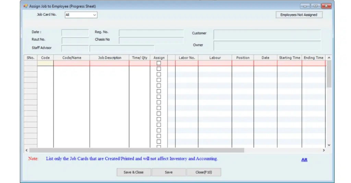Tick the second row Assign checkbox
The width and height of the screenshot is (351, 183).
click(159, 69)
